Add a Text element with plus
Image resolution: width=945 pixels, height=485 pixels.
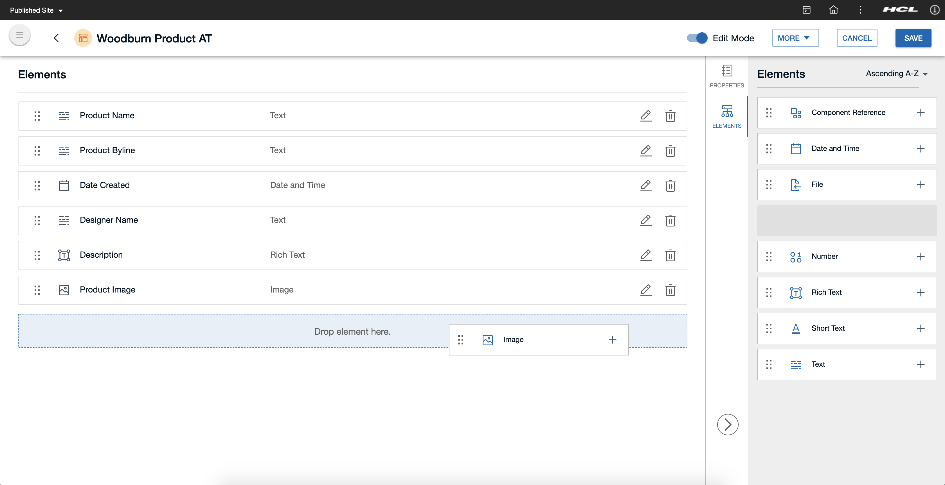[x=921, y=364]
